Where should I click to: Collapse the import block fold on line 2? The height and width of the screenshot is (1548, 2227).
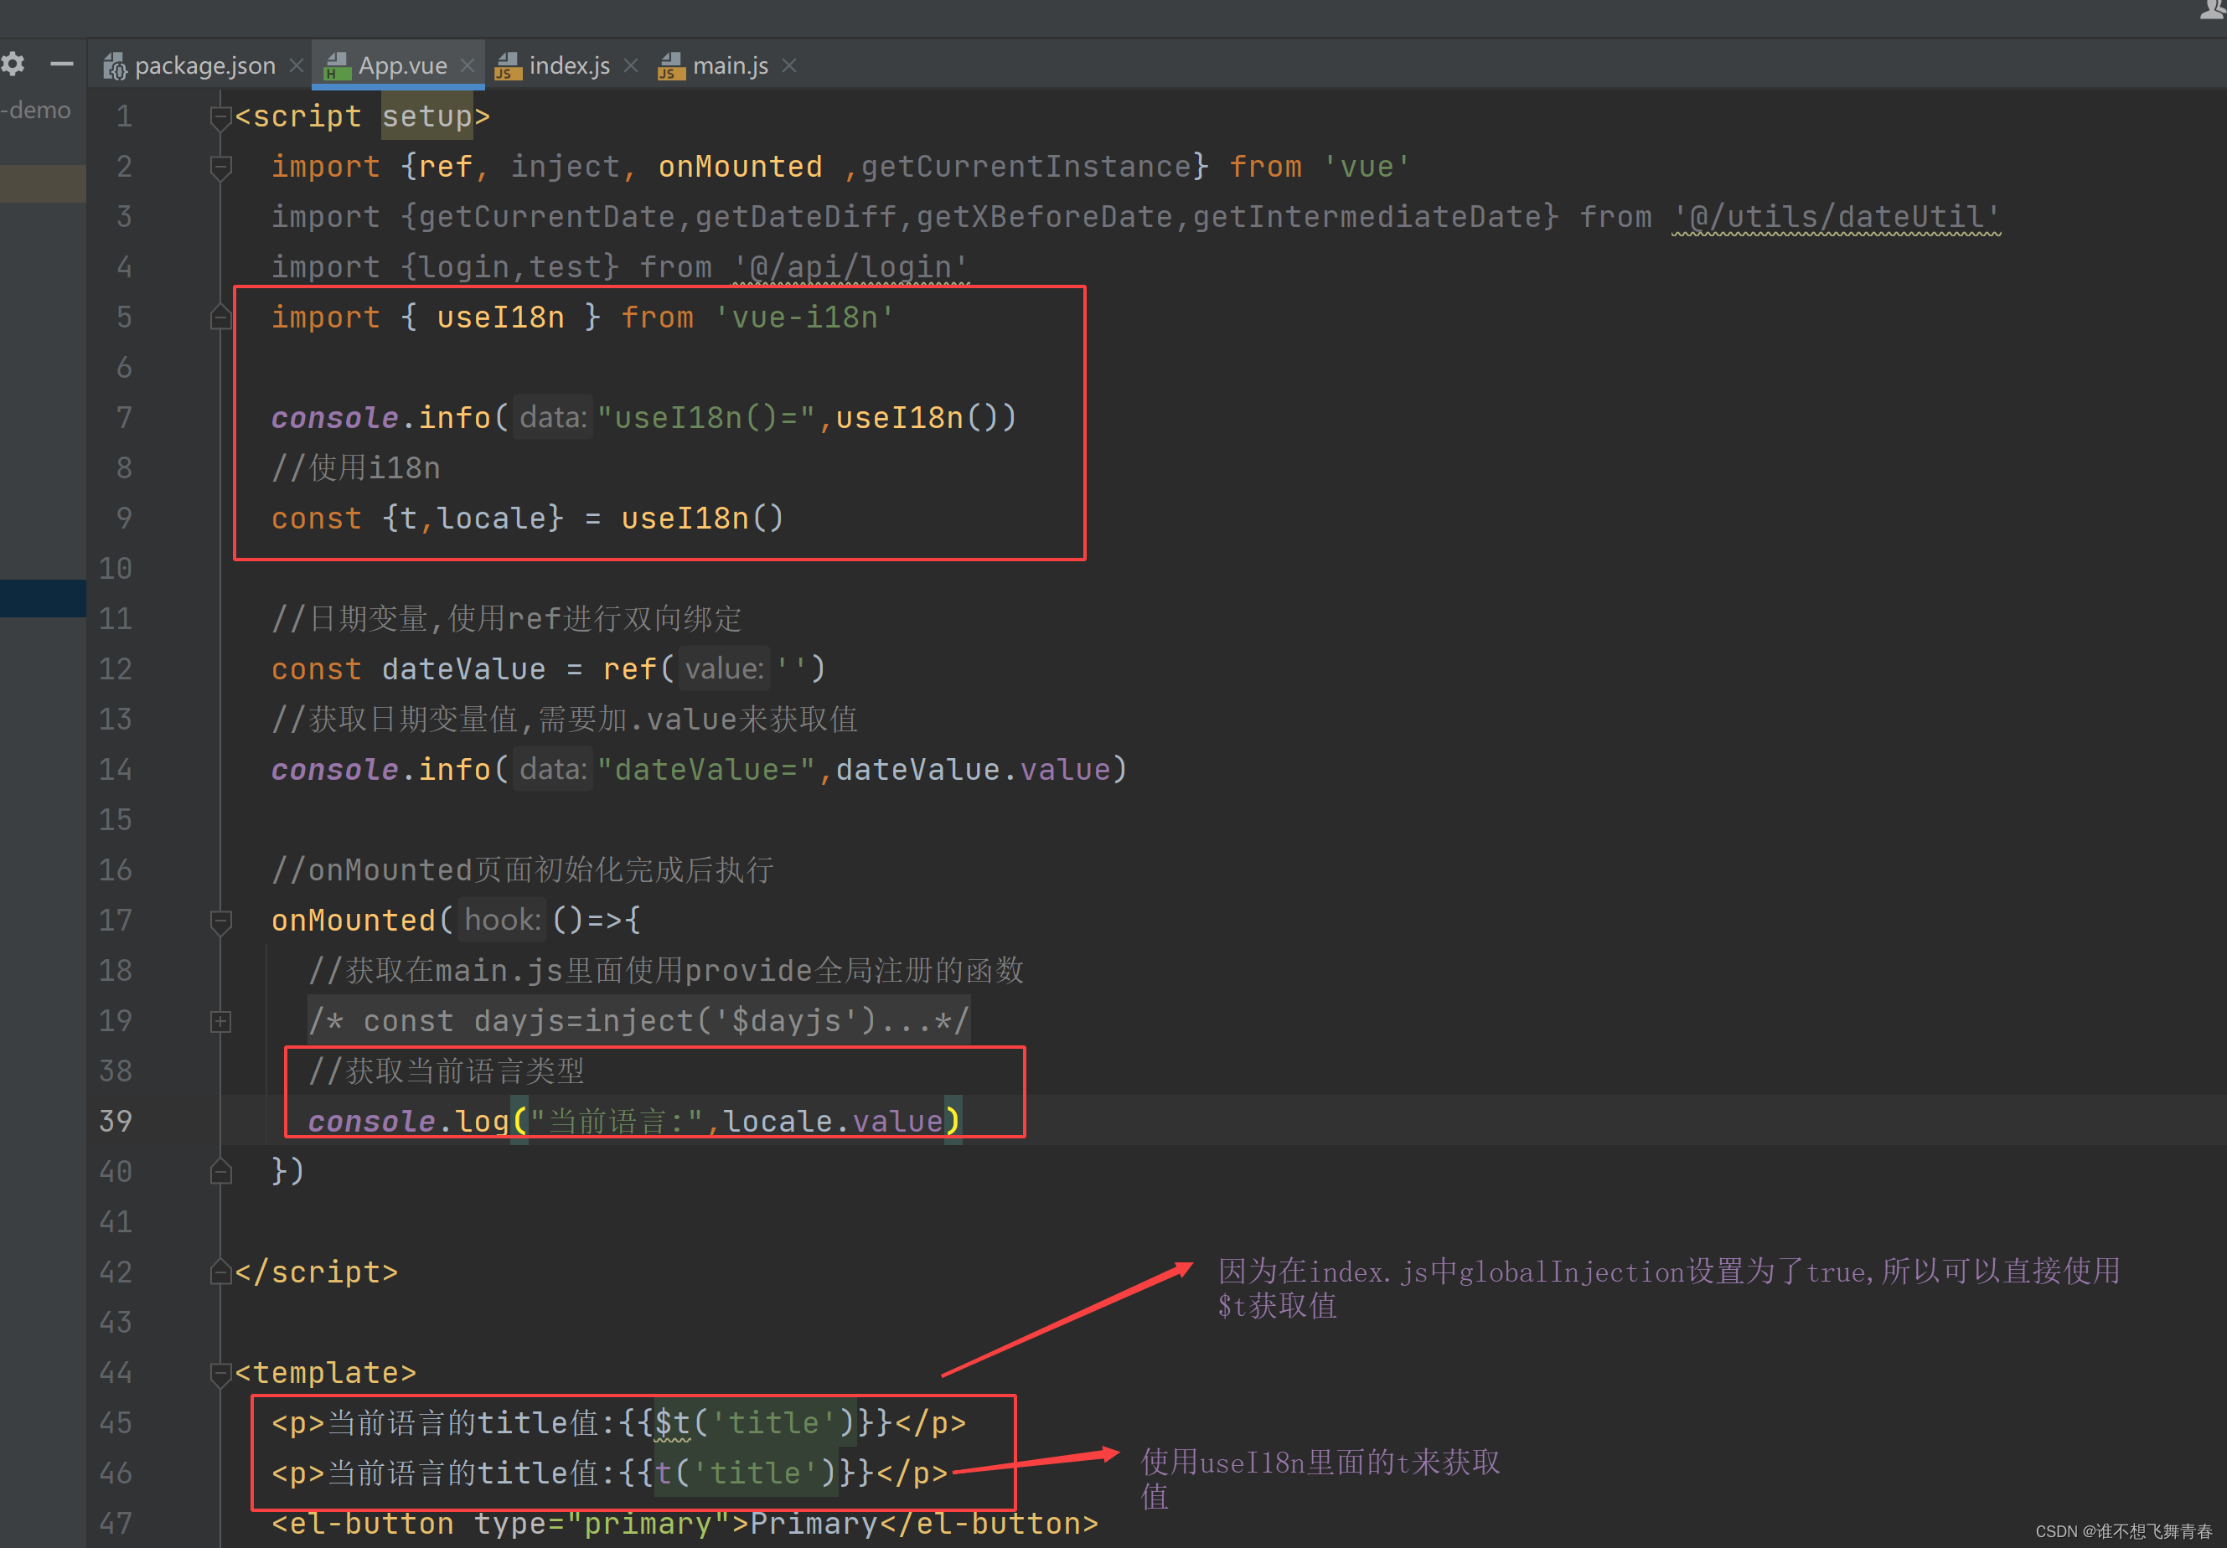(221, 168)
